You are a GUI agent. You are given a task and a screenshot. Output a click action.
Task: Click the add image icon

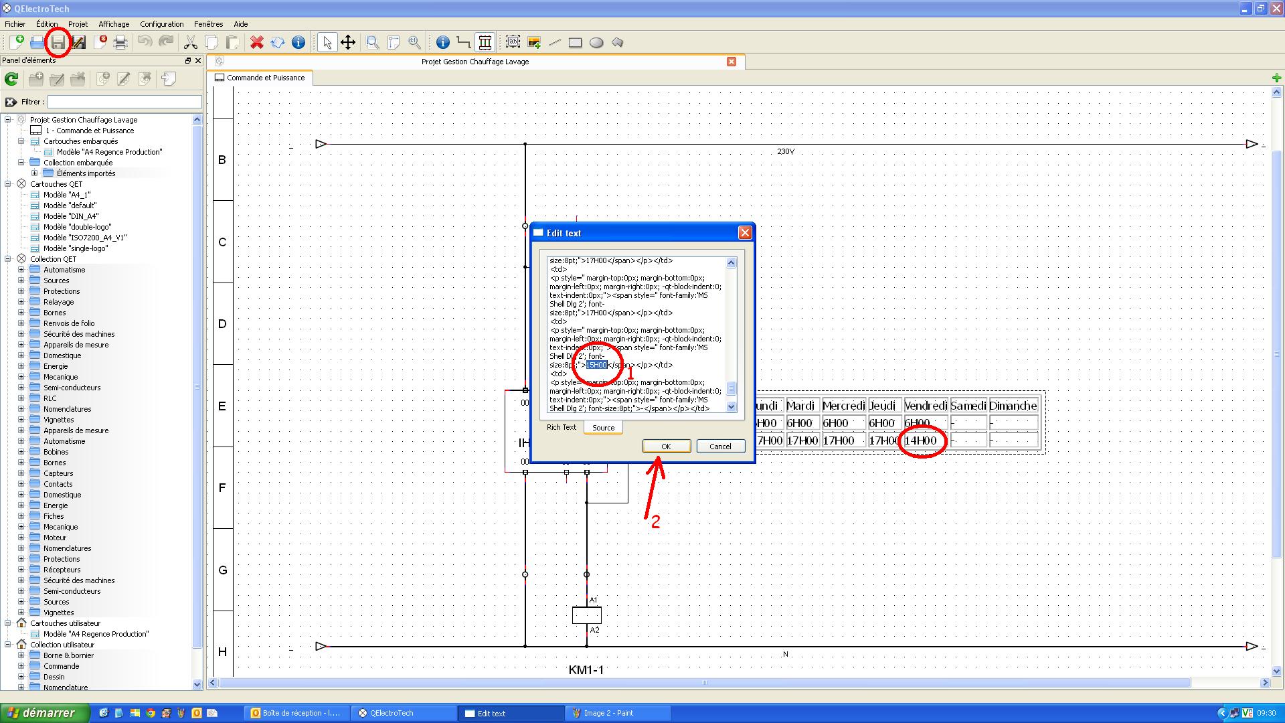(534, 43)
